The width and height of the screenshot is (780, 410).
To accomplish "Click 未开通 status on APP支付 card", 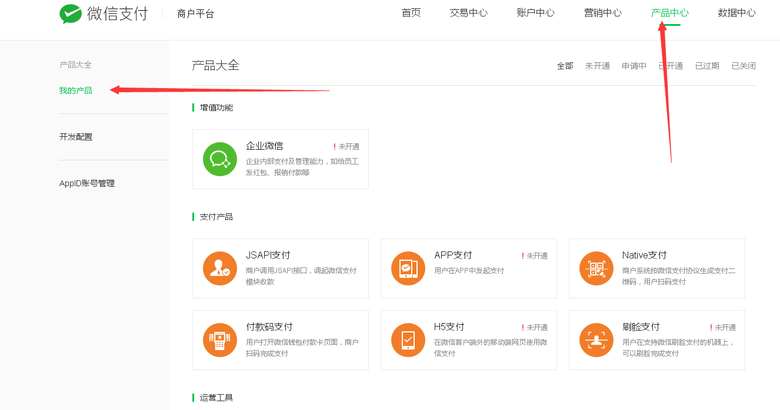I will 535,256.
